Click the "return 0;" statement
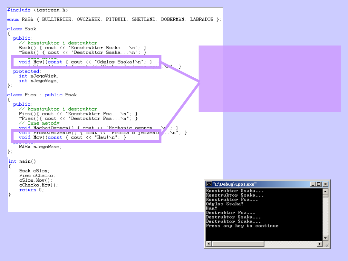 pos(32,190)
